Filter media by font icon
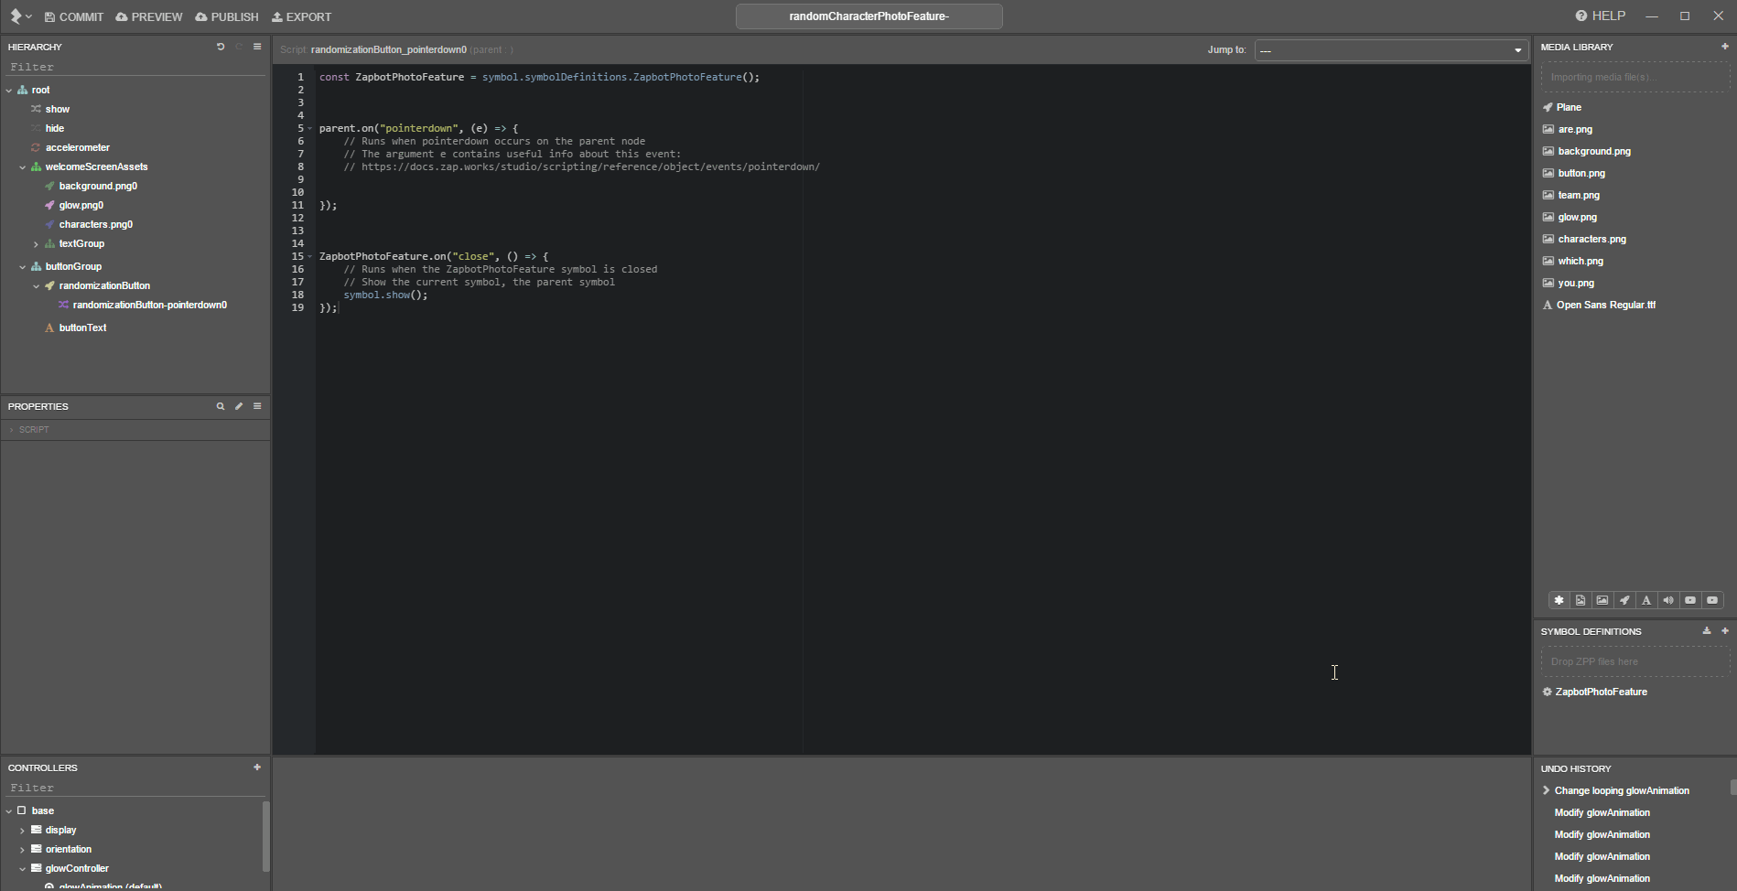1737x891 pixels. point(1646,600)
